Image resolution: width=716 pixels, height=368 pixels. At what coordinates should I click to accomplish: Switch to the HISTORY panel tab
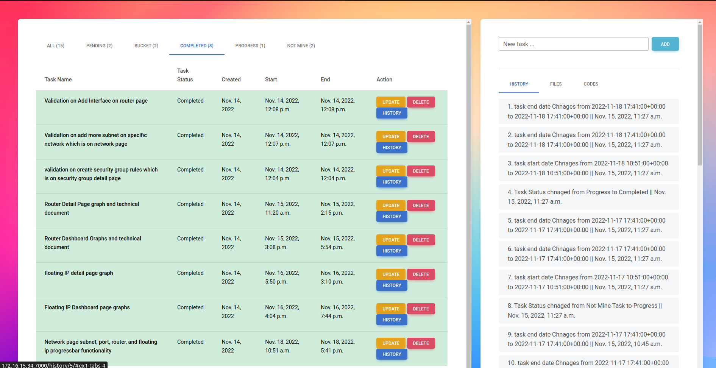[x=519, y=84]
